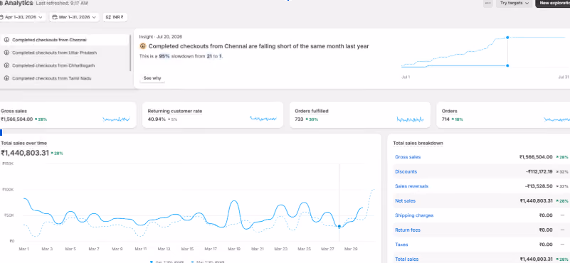The image size is (570, 263).
Task: Click the Jul 1 label on the insight chart
Action: tap(406, 77)
